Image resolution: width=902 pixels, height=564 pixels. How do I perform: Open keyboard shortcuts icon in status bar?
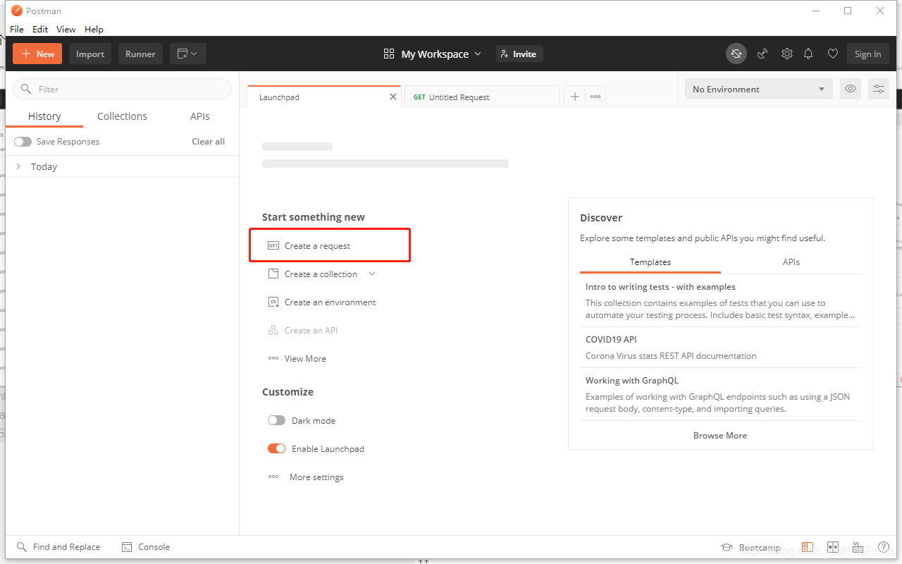(858, 547)
